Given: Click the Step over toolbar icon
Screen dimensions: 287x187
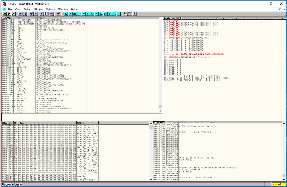Looking at the screenshot, I should (x=36, y=14).
